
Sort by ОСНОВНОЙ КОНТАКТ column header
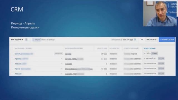tap(74, 48)
